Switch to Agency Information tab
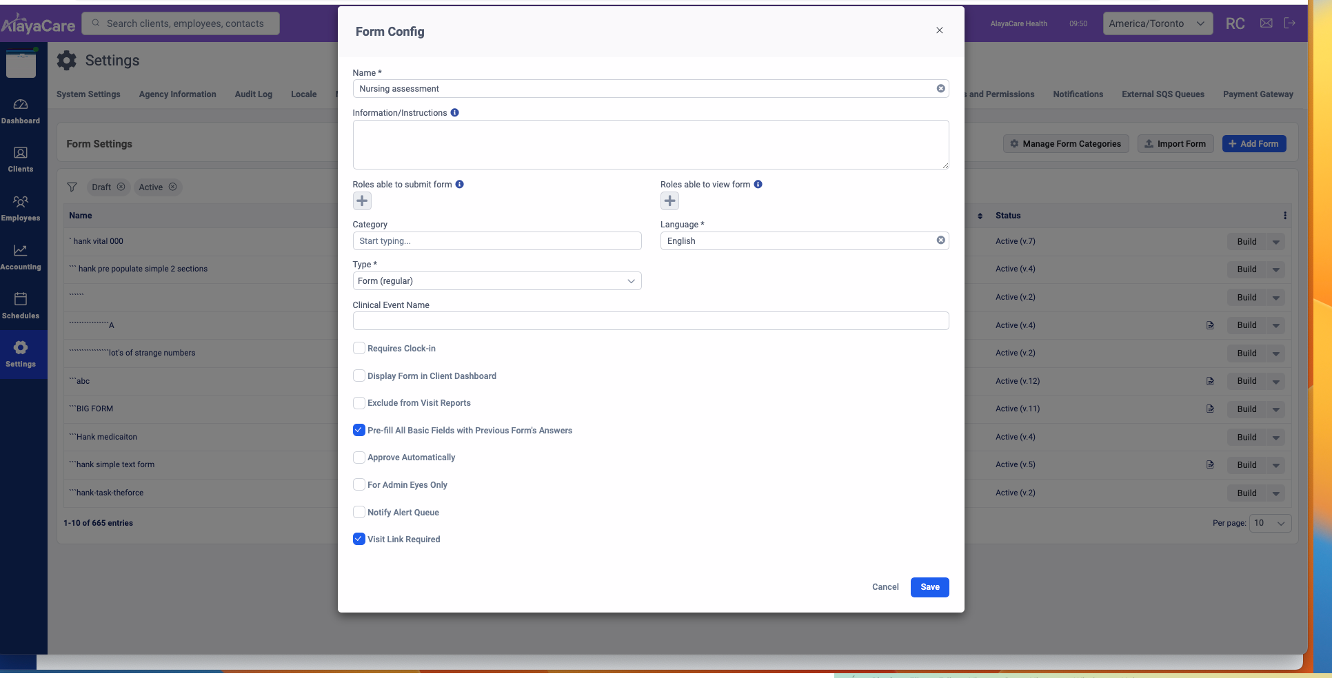 177,94
